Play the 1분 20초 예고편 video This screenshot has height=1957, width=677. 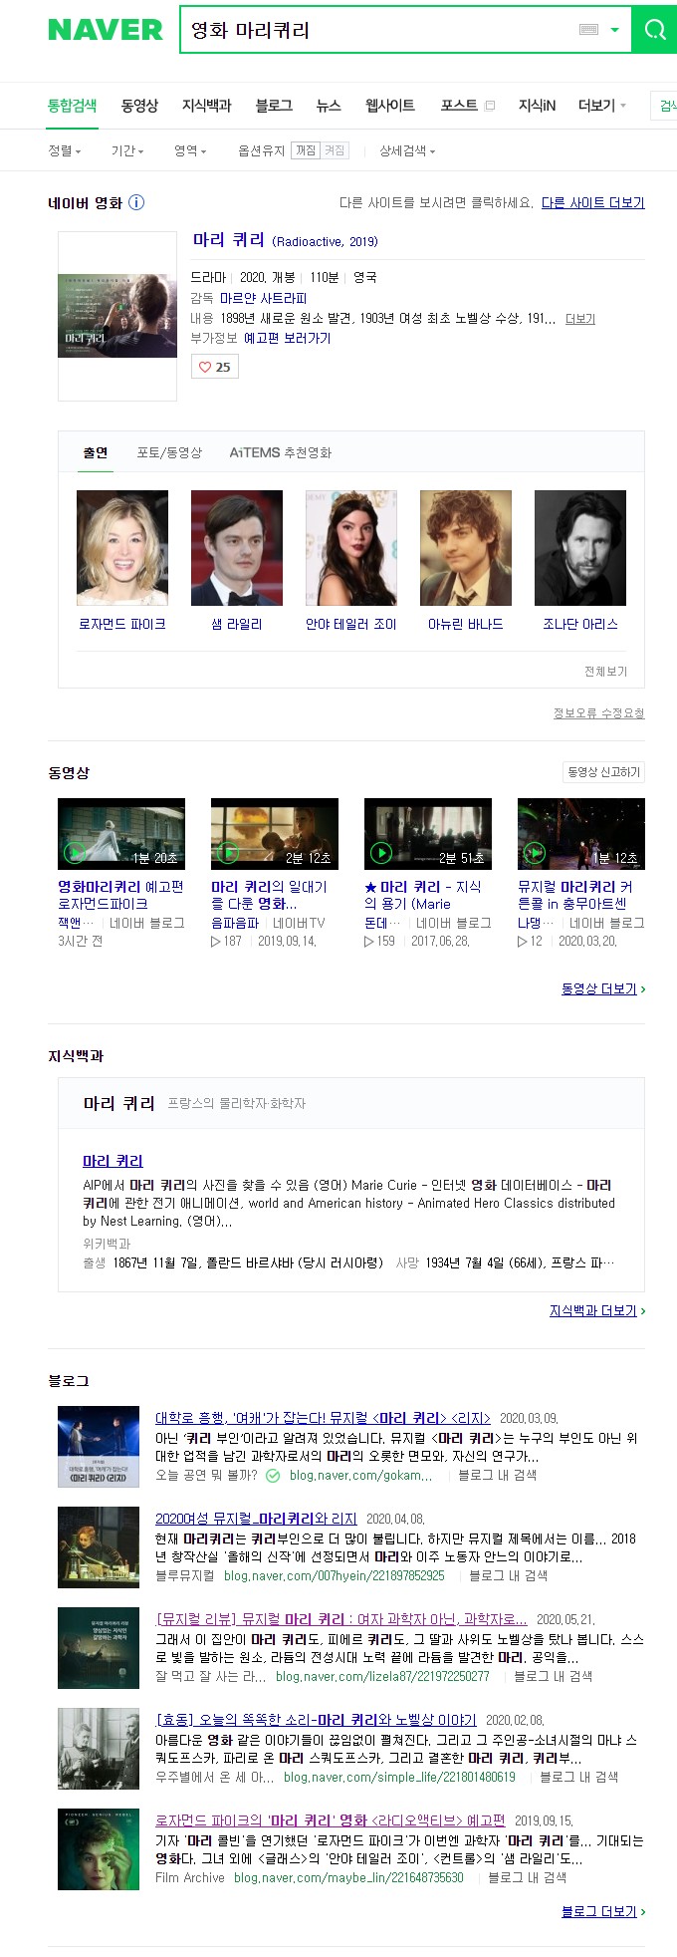click(x=121, y=834)
